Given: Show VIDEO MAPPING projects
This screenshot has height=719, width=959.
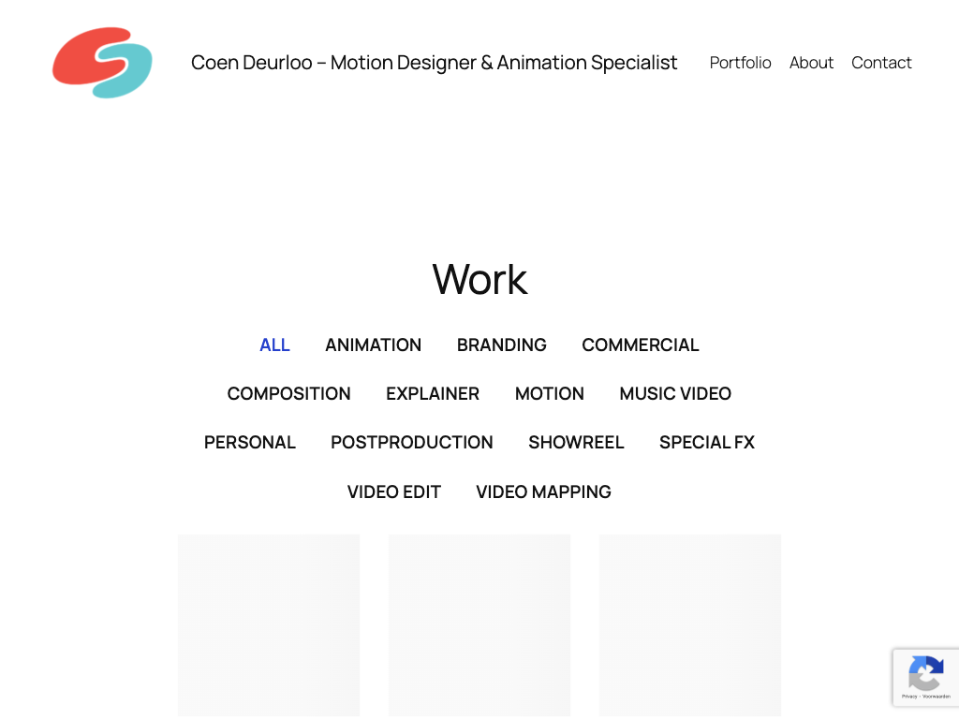Looking at the screenshot, I should [x=544, y=492].
